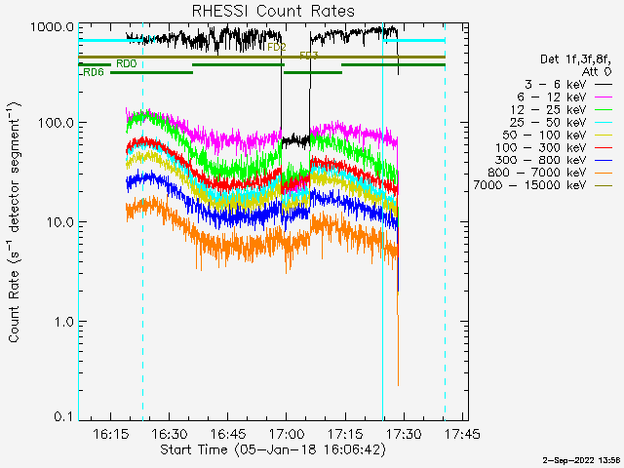Click the x-axis tick label 16:30

point(169,433)
